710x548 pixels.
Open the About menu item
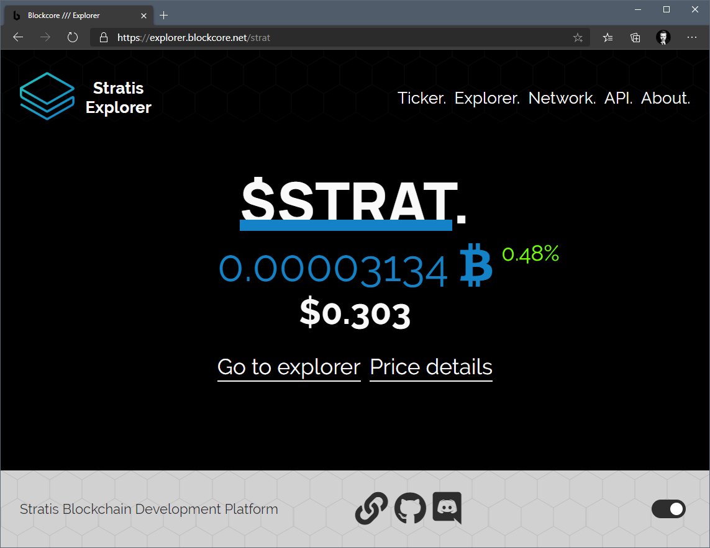pyautogui.click(x=666, y=98)
